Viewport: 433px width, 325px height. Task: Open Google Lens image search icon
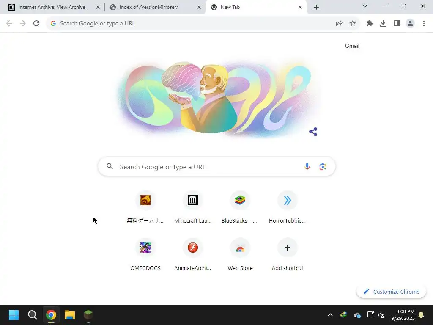coord(323,167)
